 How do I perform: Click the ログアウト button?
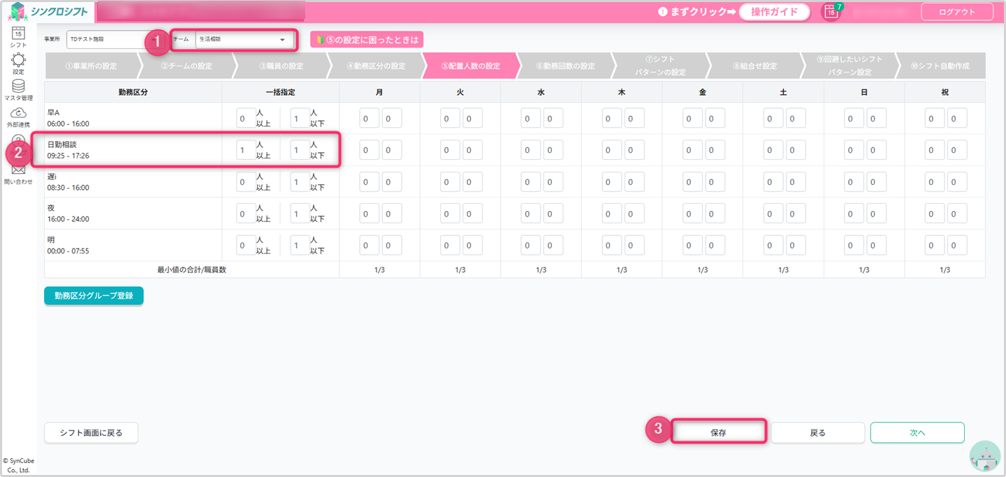[957, 12]
